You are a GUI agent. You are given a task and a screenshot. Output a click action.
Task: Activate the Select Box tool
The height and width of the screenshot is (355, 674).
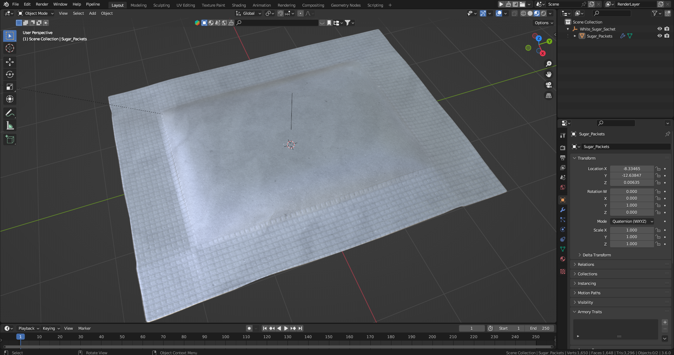click(10, 36)
